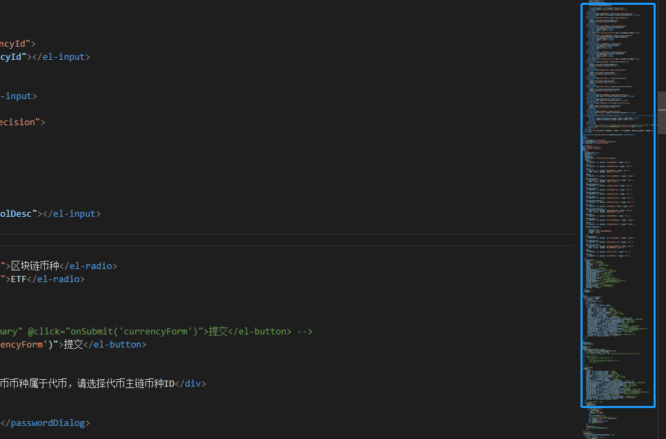Click the minimap code overview
Screen dimensions: 666x439
617,206
